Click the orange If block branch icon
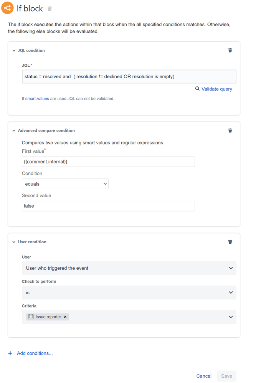Image resolution: width=266 pixels, height=383 pixels. point(7,8)
